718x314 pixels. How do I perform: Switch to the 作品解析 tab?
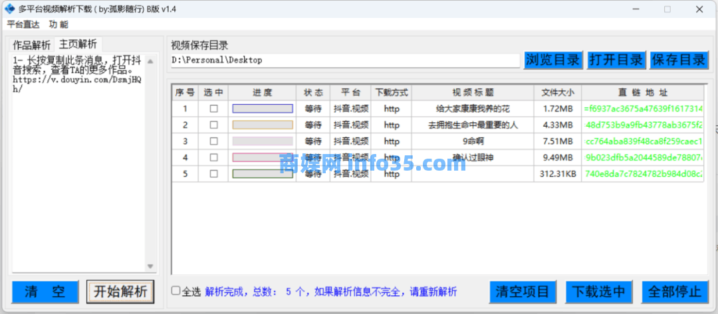[31, 45]
